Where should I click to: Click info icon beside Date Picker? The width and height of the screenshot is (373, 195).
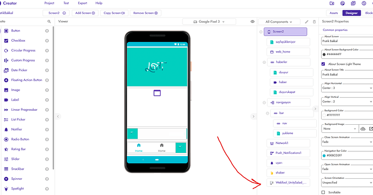[47, 70]
